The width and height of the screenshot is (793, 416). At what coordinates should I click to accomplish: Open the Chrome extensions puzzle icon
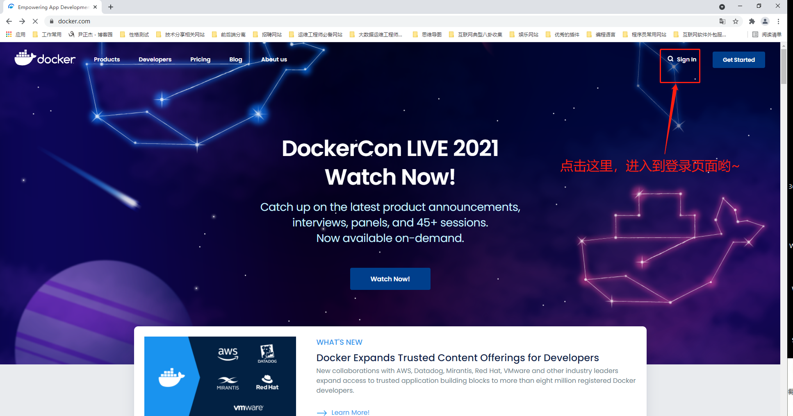coord(752,21)
